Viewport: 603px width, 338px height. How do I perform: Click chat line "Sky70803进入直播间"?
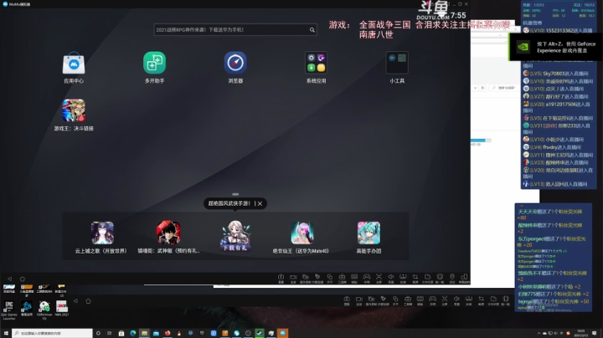click(565, 74)
